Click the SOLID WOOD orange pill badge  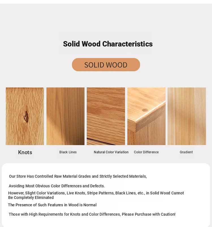pos(106,65)
